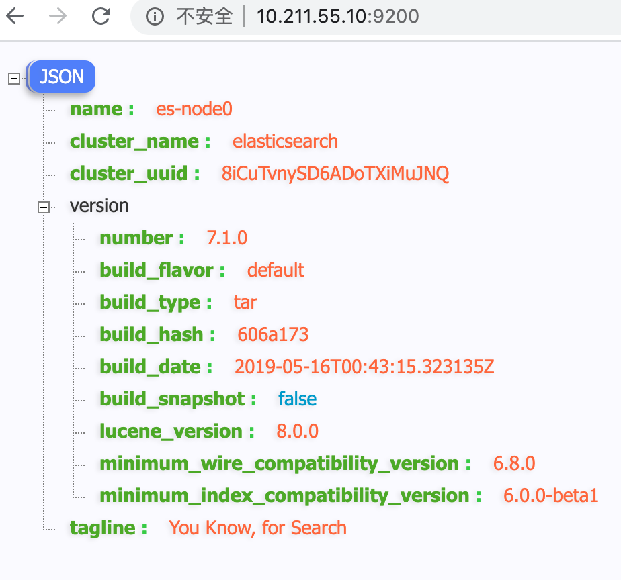Reload the page with refresh icon
This screenshot has height=580, width=621.
click(101, 17)
